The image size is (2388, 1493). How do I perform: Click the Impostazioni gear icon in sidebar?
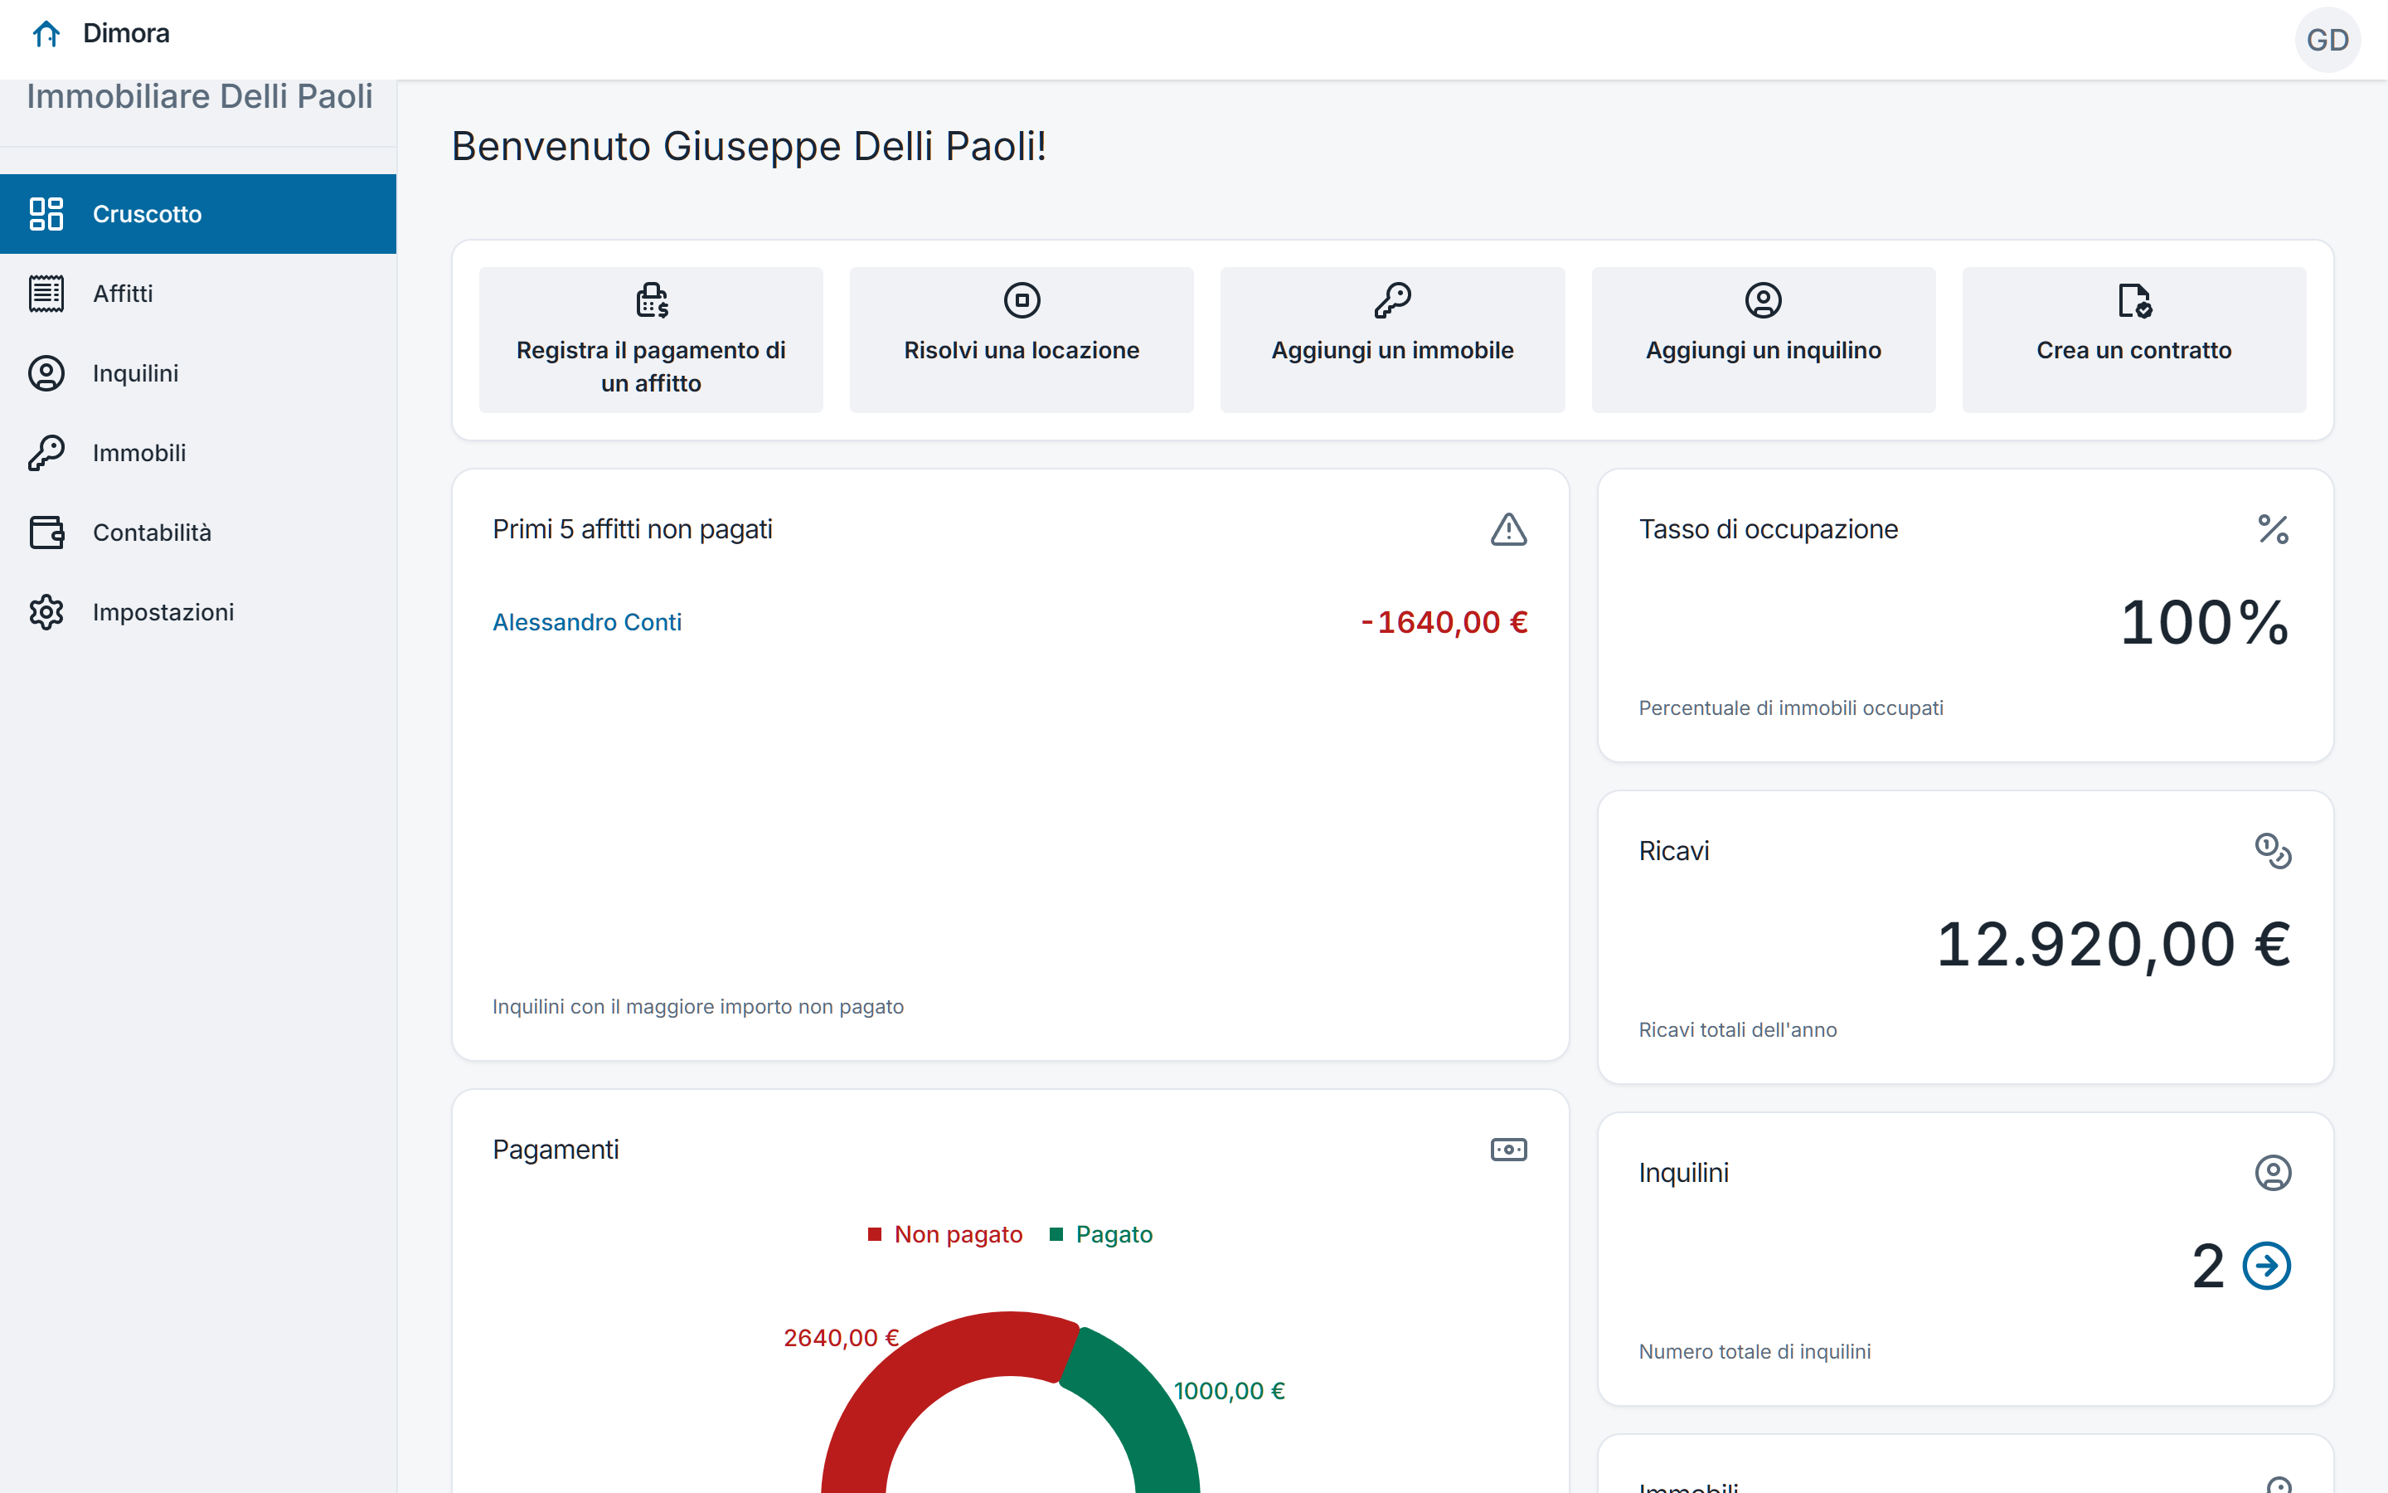coord(46,612)
